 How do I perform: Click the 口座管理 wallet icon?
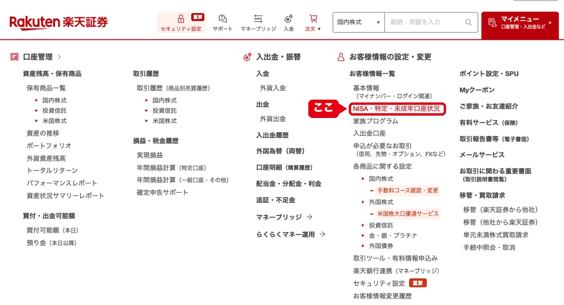click(x=14, y=57)
